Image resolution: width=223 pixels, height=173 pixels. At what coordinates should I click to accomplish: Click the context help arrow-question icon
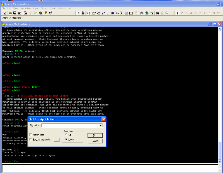50,13
